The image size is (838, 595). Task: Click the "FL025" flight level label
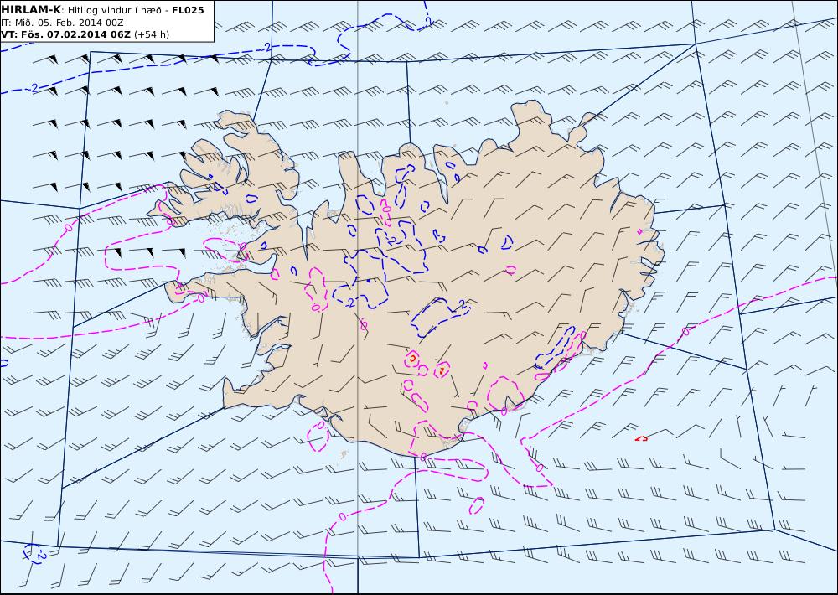tap(188, 10)
